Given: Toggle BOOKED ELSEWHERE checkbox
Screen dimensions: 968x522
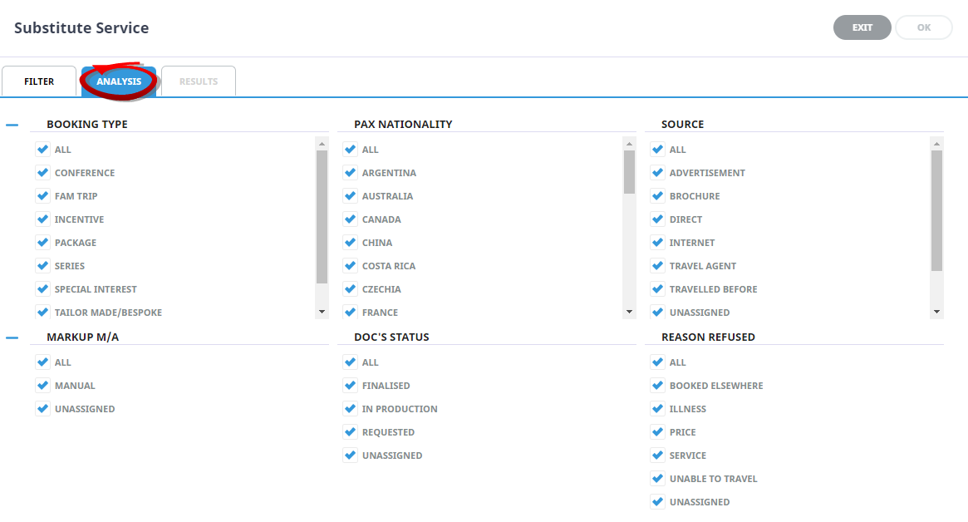Looking at the screenshot, I should [657, 386].
